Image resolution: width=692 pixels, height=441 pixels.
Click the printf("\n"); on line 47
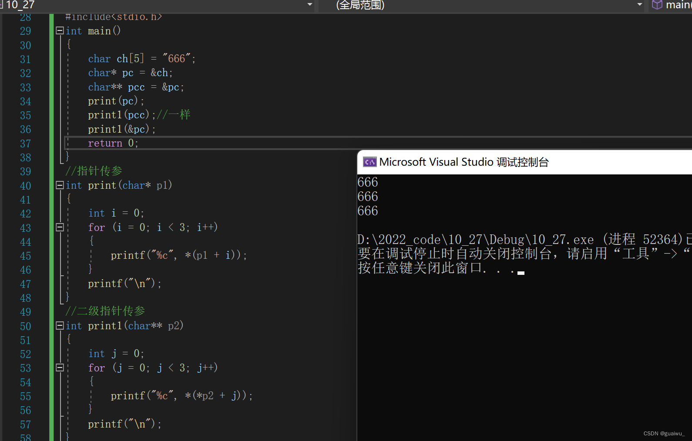click(x=124, y=284)
